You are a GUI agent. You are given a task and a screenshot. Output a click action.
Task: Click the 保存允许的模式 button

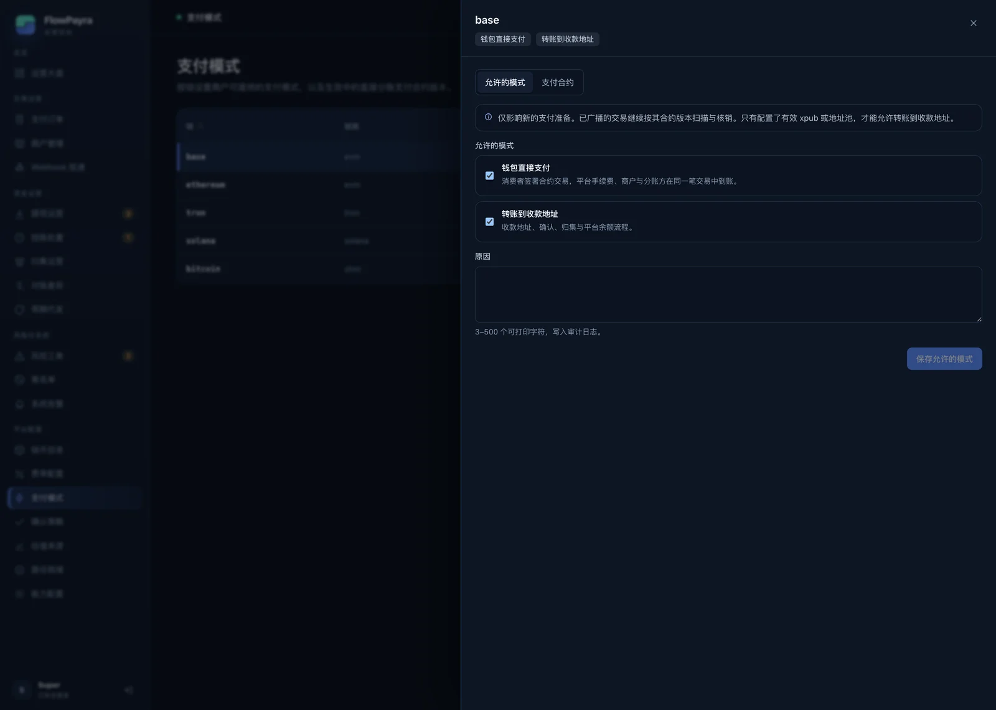coord(944,359)
